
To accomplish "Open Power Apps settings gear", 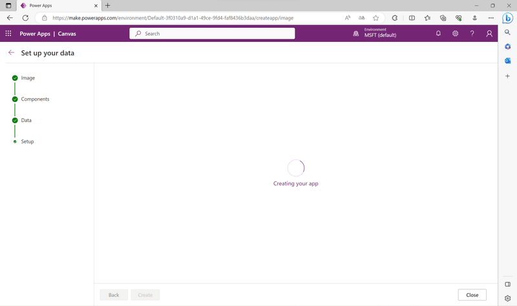I will tap(455, 34).
